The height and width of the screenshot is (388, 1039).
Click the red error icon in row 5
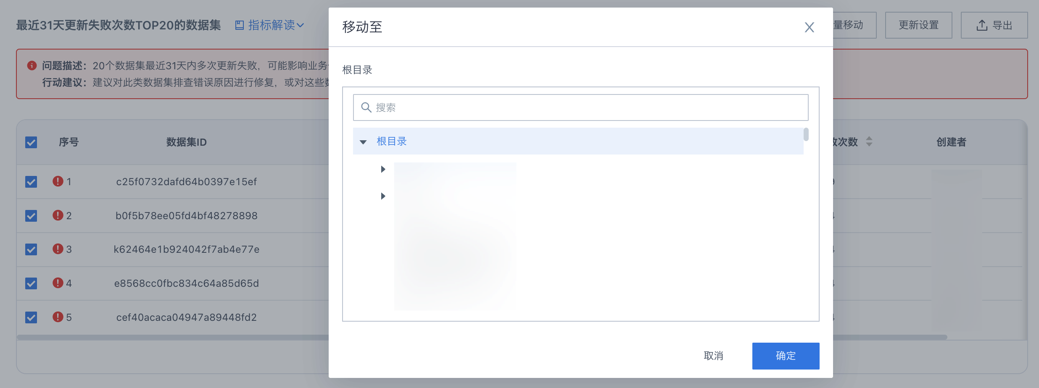coord(58,317)
